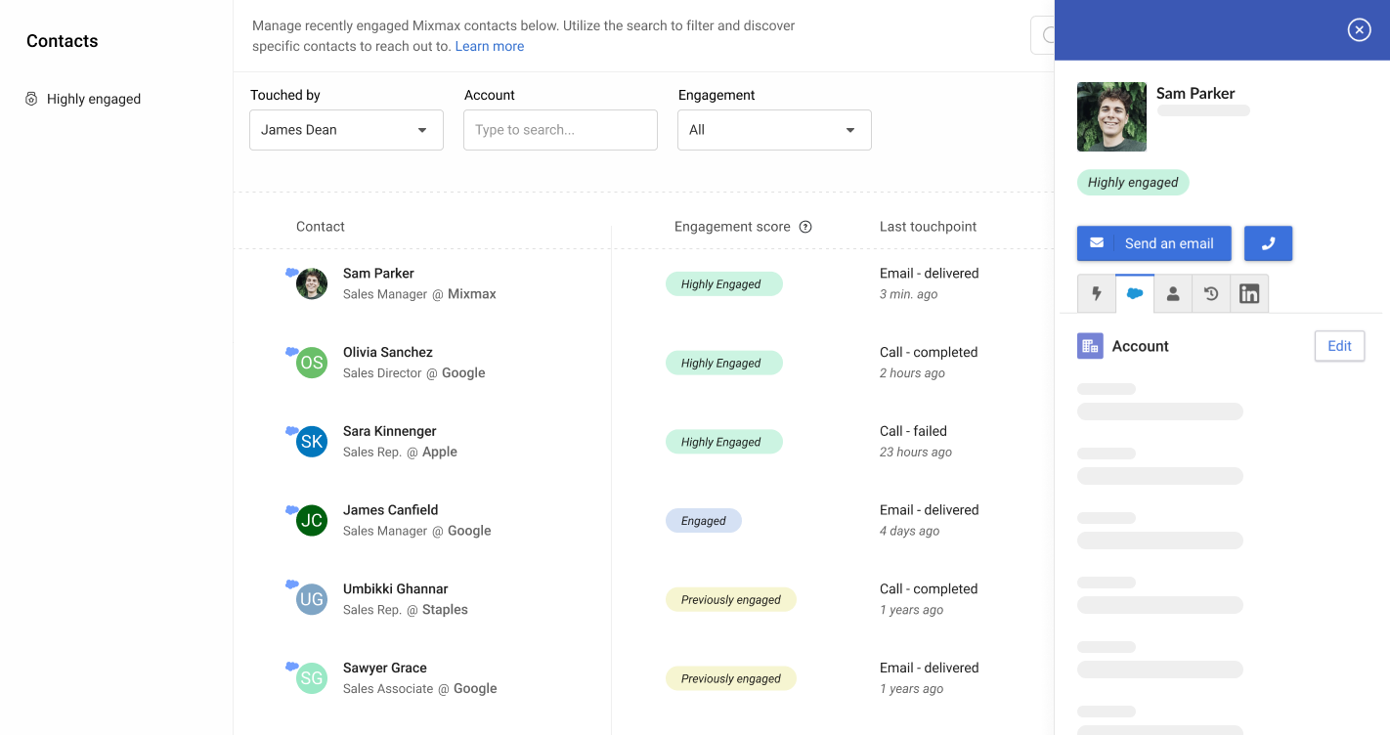This screenshot has width=1390, height=735.
Task: Switch to the Salesforce cloud tab
Action: (x=1135, y=293)
